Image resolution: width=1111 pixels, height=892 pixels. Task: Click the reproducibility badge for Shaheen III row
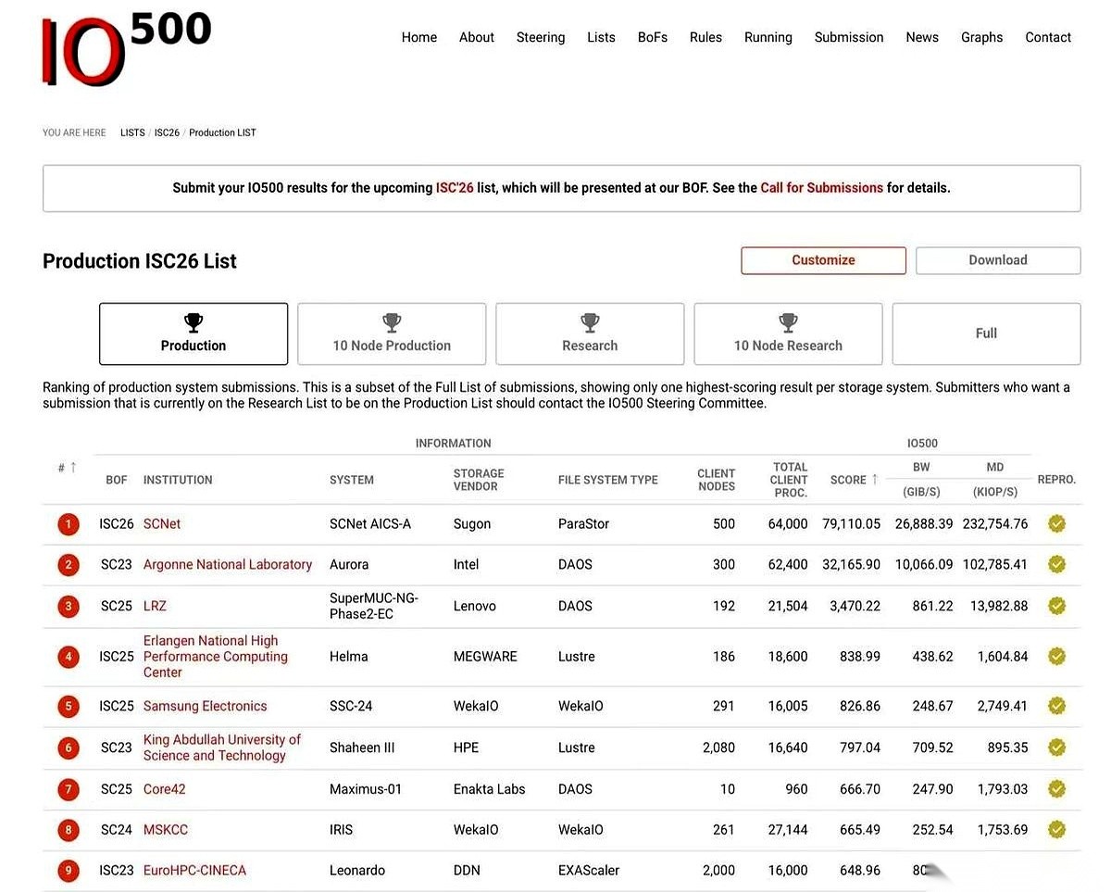pyautogui.click(x=1056, y=748)
